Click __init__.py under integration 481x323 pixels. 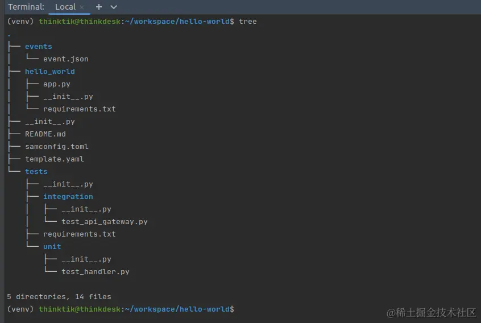tap(86, 209)
